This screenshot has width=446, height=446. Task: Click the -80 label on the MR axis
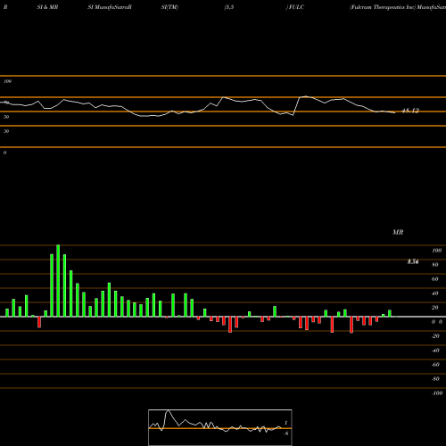435,379
